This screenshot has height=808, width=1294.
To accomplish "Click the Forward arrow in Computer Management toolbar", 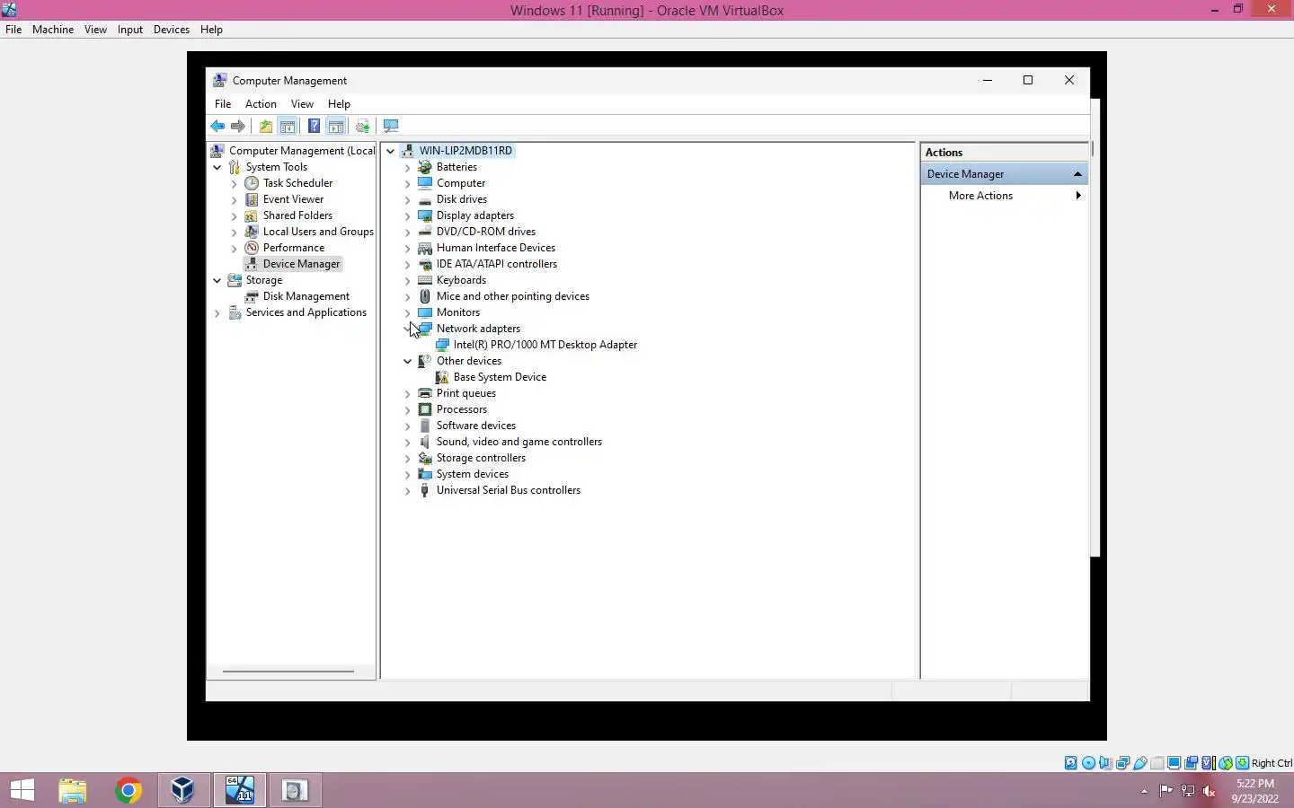I will (x=238, y=127).
